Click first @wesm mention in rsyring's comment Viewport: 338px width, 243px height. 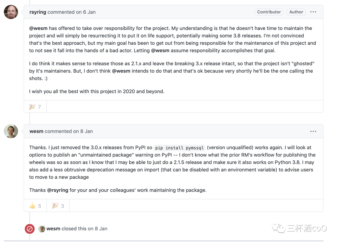click(38, 28)
